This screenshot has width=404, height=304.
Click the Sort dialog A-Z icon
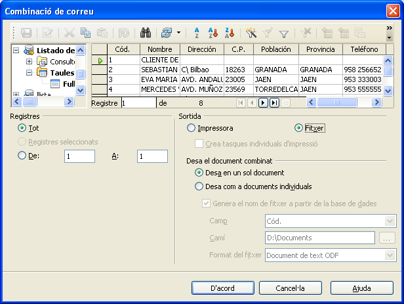[196, 32]
